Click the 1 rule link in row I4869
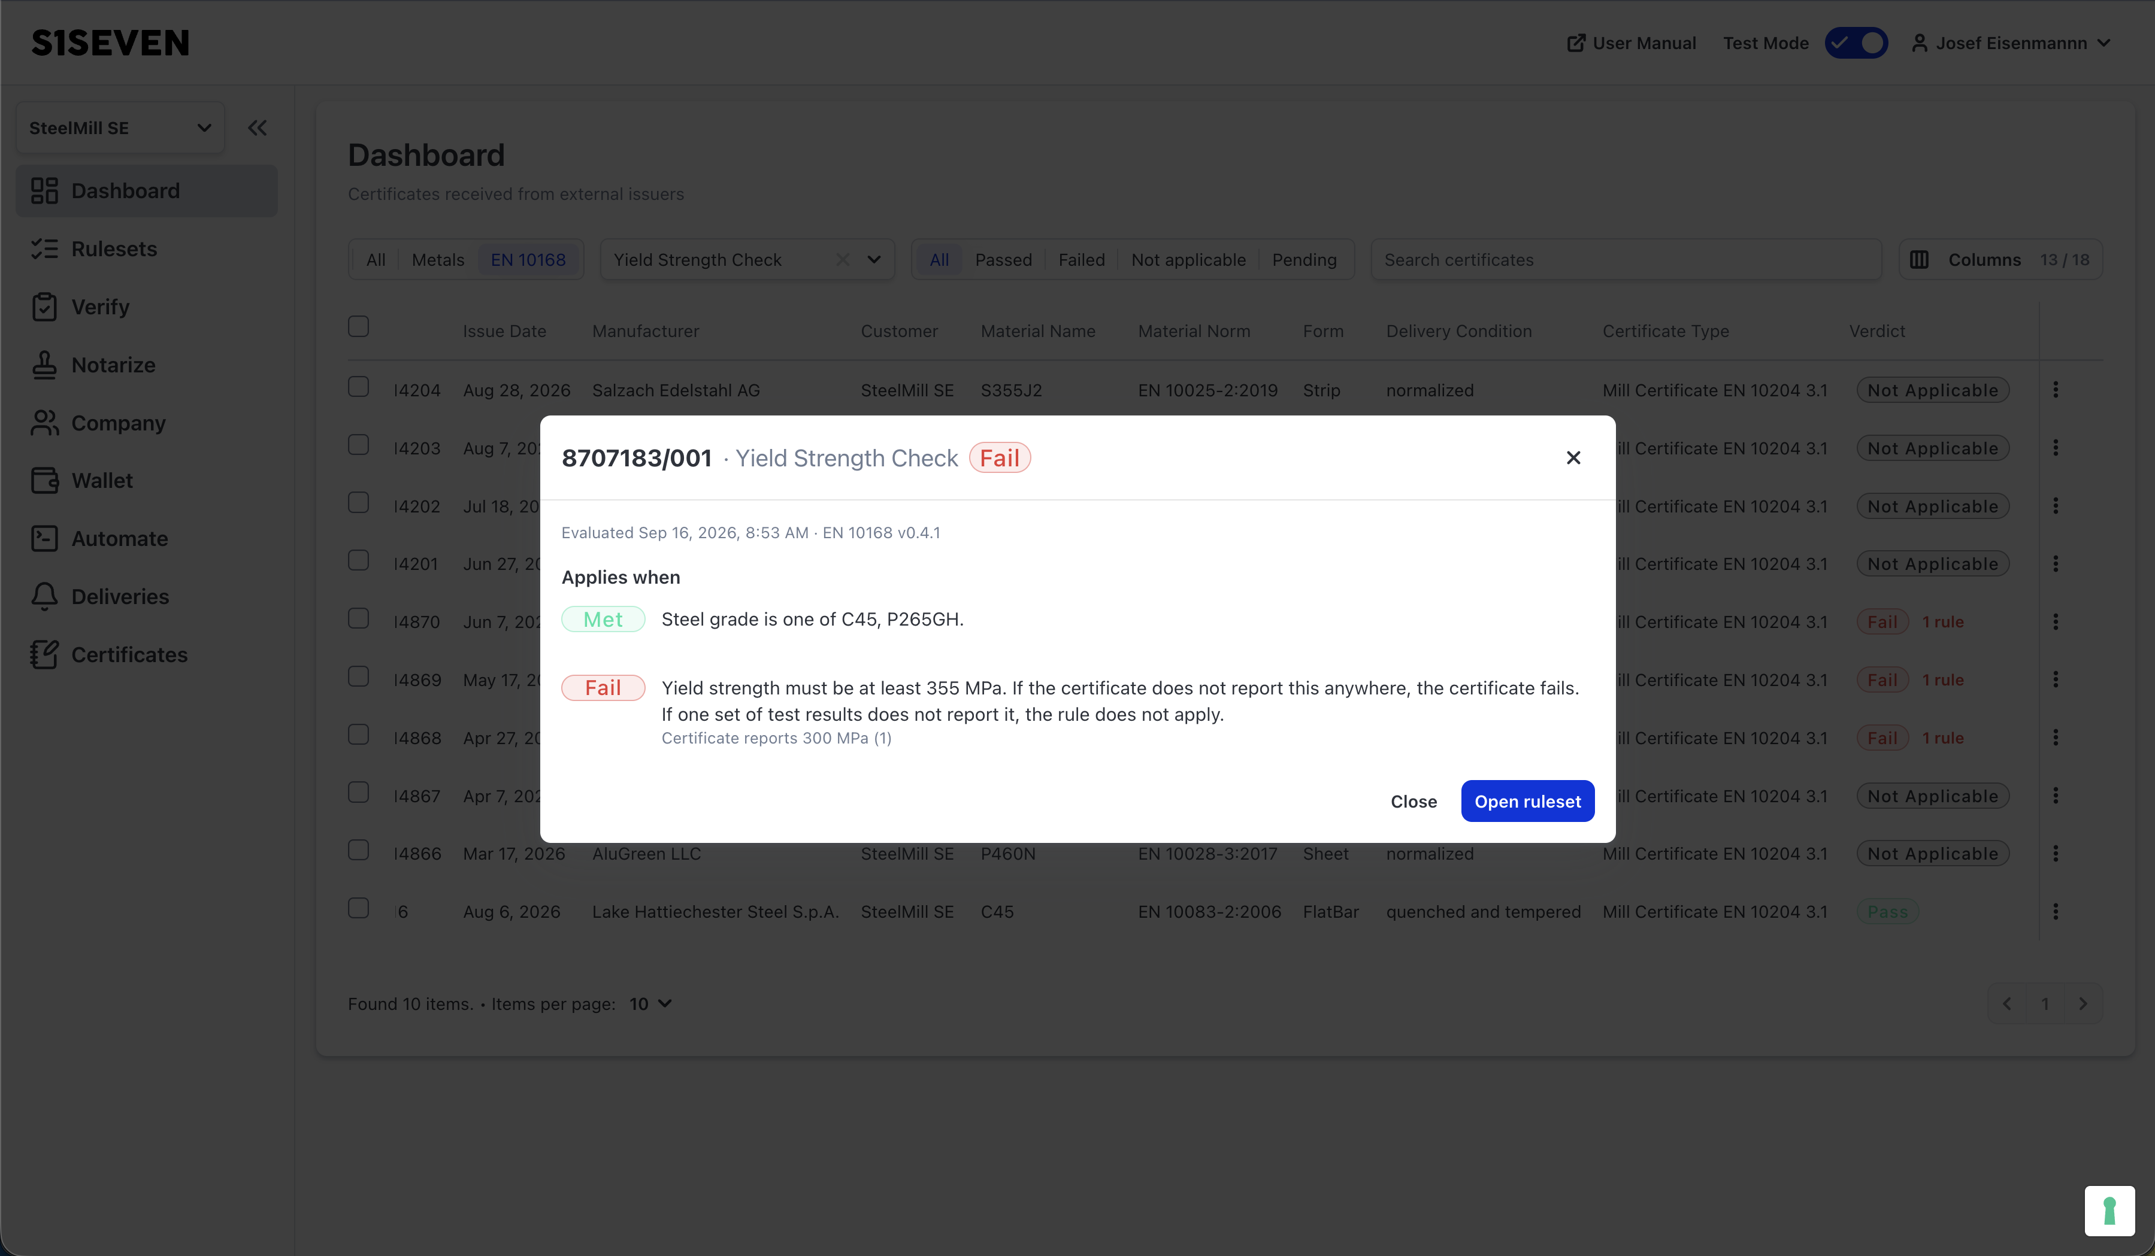The image size is (2155, 1256). point(1943,679)
